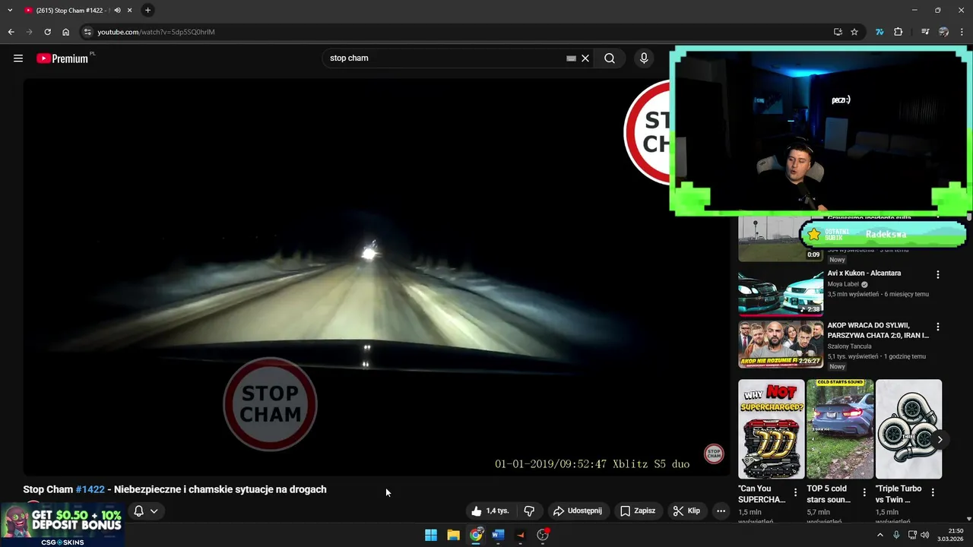The image size is (973, 547).
Task: Open the tab search chevron dropdown
Action: [10, 10]
